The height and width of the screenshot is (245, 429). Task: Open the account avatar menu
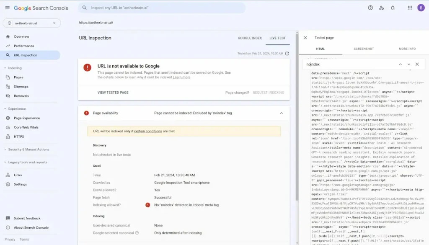(421, 8)
